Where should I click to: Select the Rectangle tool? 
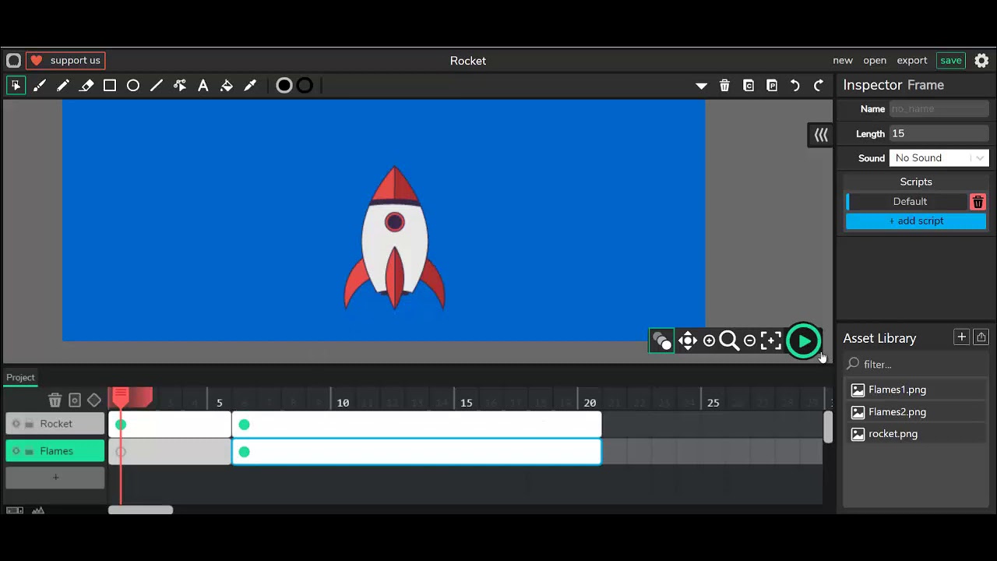click(x=110, y=86)
